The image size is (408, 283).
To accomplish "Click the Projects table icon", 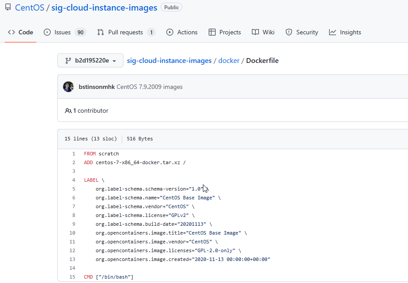I will [x=212, y=32].
